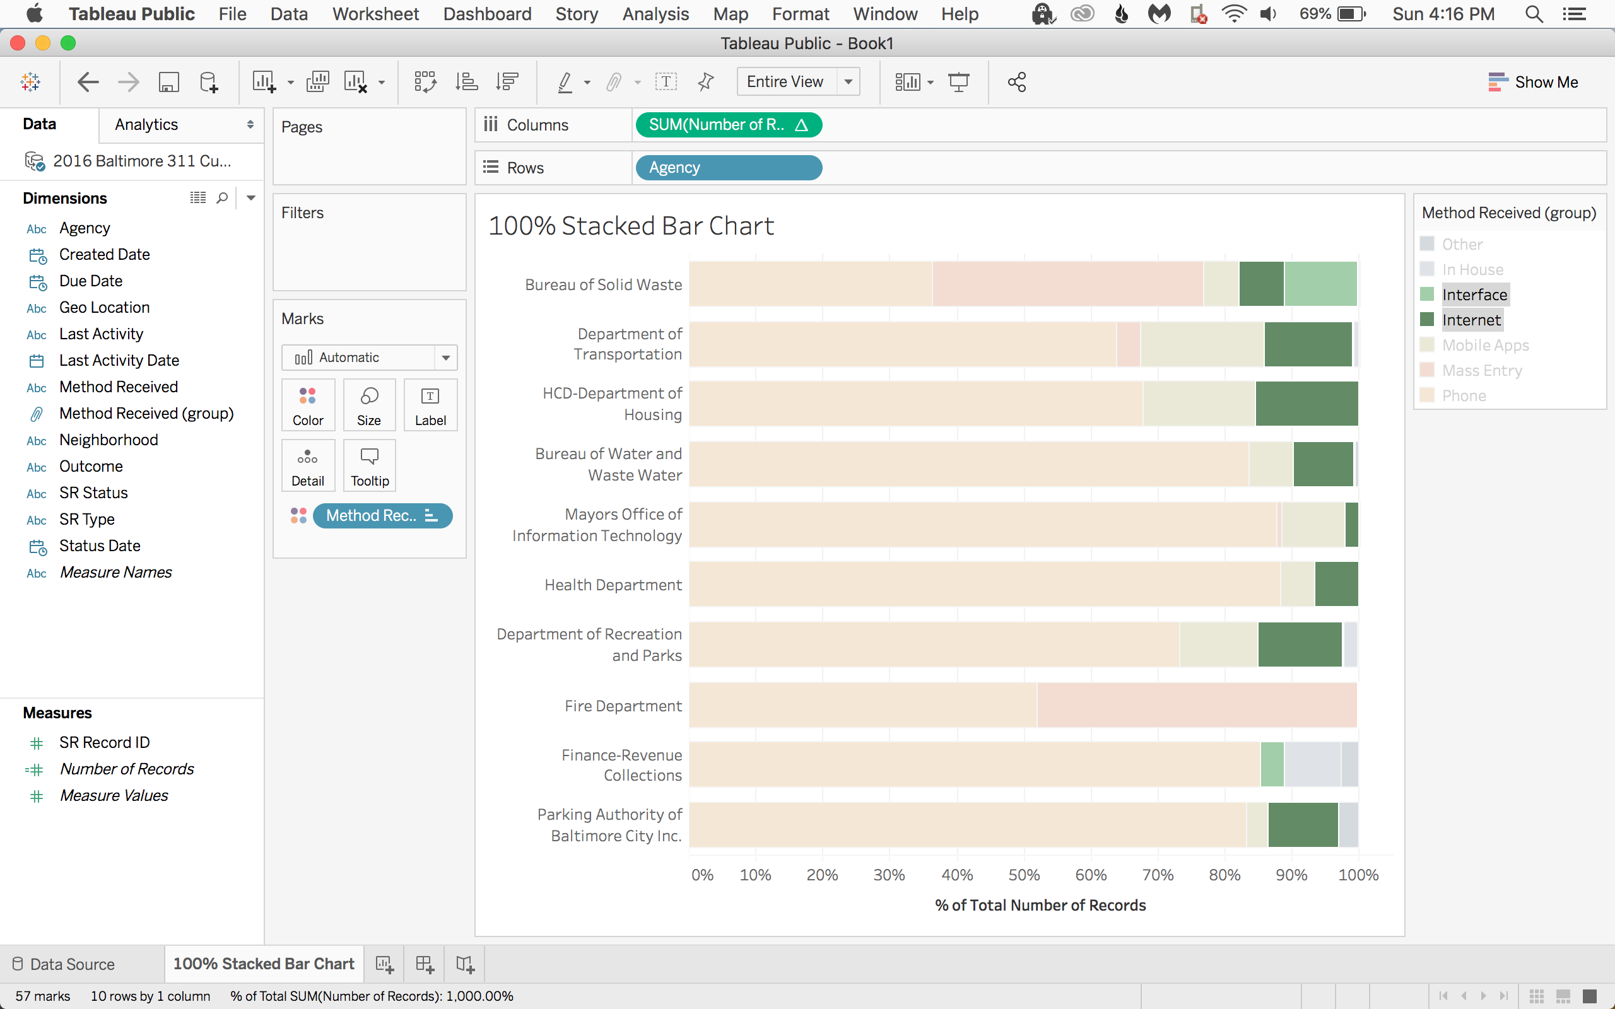This screenshot has height=1009, width=1615.
Task: Open the Analytics pane switcher arrows
Action: (x=250, y=125)
